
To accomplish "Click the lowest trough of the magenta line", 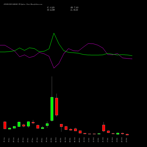I will click(54, 68).
